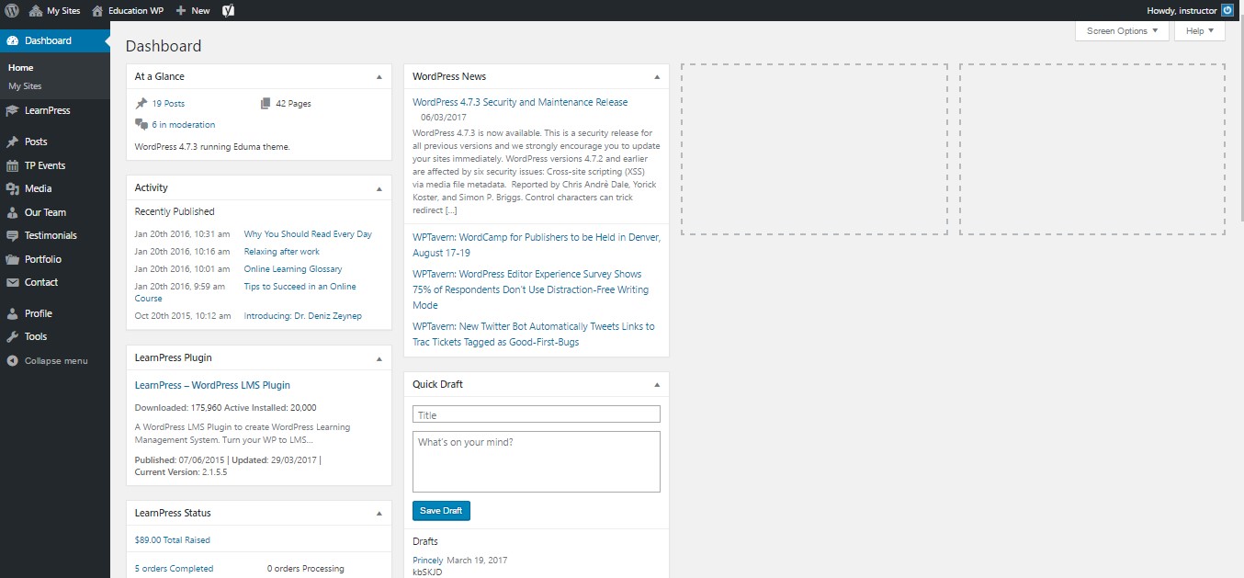Click the Collapse menu arrow icon
Viewport: 1244px width, 578px height.
pyautogui.click(x=12, y=361)
